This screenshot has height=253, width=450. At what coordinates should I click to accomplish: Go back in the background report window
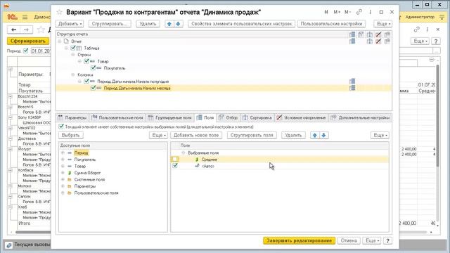[14, 30]
